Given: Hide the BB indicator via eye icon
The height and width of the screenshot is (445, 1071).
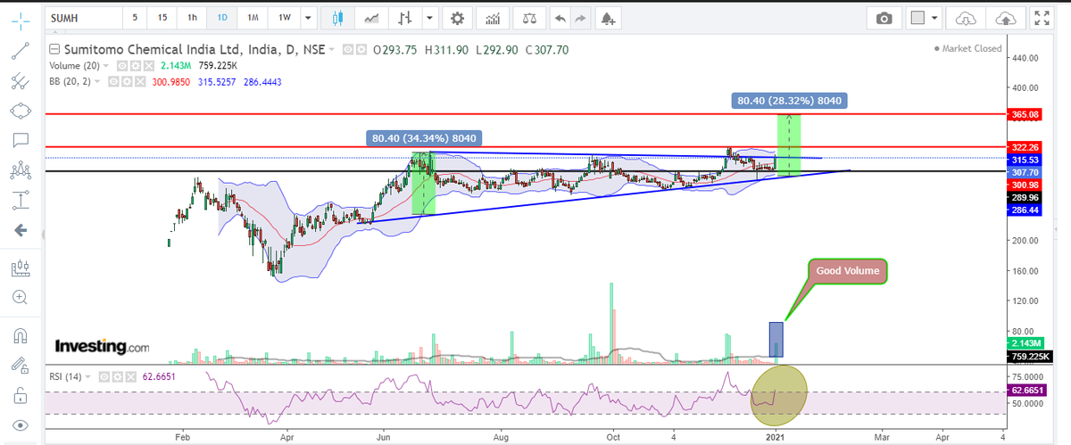Looking at the screenshot, I should click(x=113, y=81).
